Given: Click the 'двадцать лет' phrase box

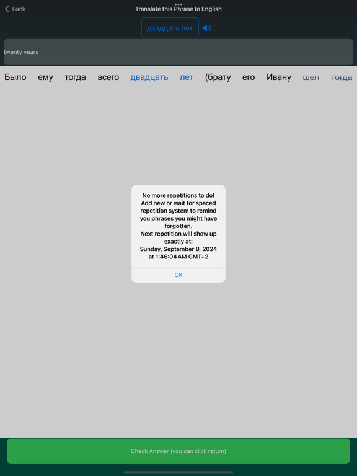Looking at the screenshot, I should [170, 28].
